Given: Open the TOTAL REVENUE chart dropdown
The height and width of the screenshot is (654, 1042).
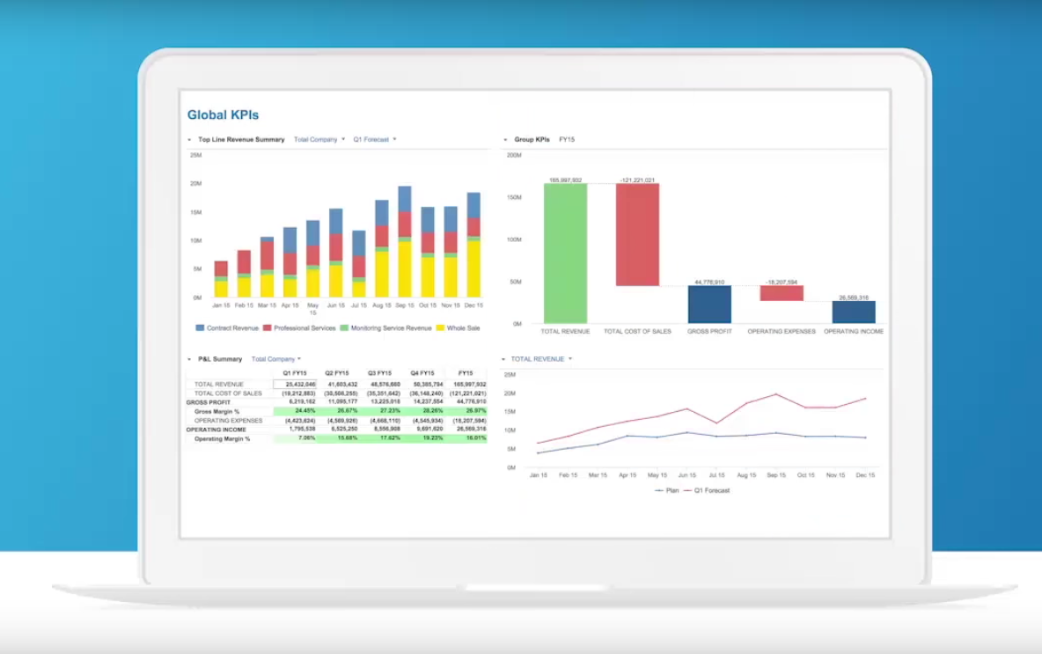Looking at the screenshot, I should pos(541,359).
